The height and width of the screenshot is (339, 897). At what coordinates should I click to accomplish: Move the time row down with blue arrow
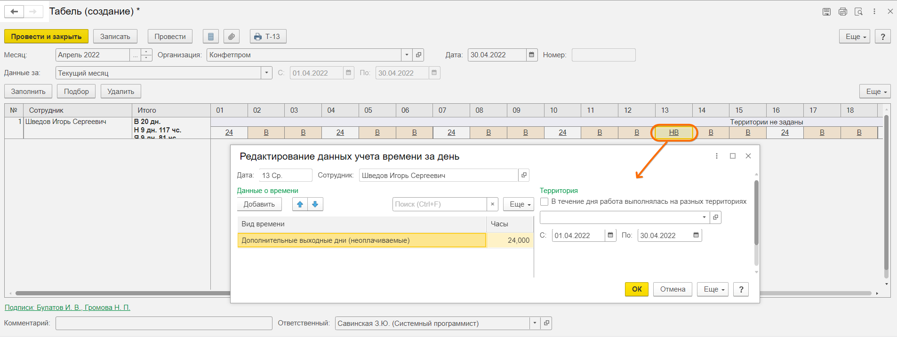315,204
